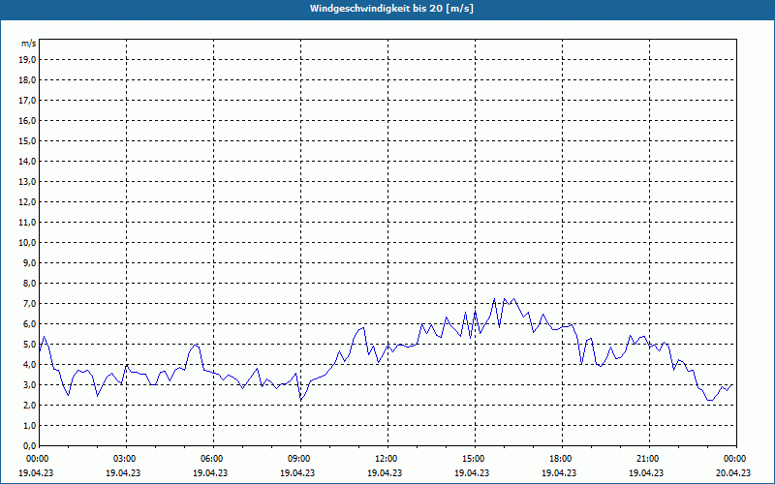
Task: Pick the y-axis value '16,0'
Action: [27, 120]
